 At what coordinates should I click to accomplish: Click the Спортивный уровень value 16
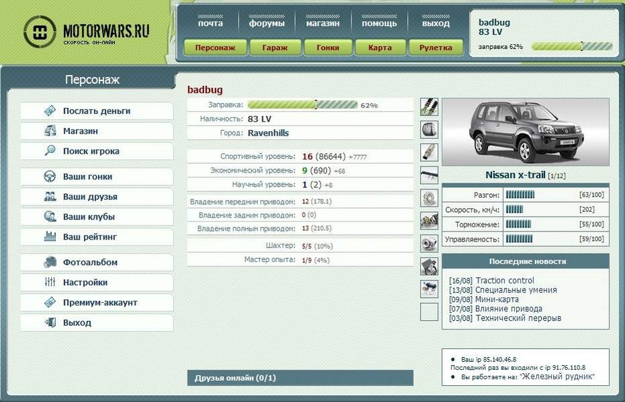[307, 156]
